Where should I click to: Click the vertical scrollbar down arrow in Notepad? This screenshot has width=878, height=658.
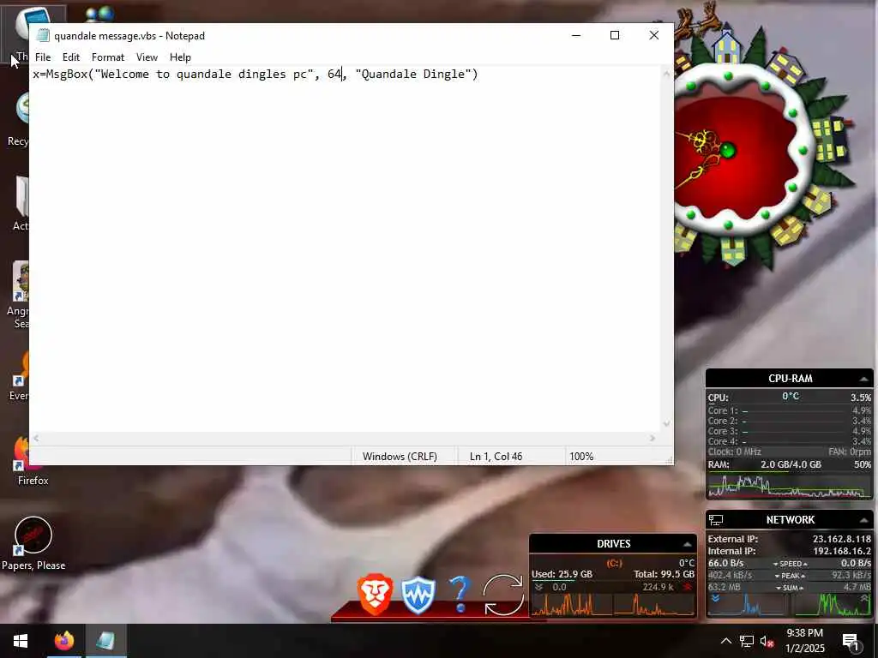click(666, 424)
